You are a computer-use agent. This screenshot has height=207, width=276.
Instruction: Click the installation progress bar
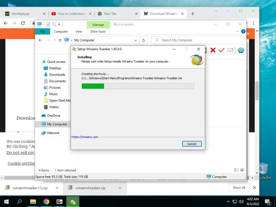138,86
